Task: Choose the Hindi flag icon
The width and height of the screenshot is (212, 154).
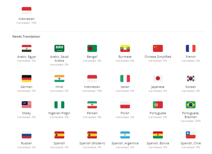Action: click(59, 79)
